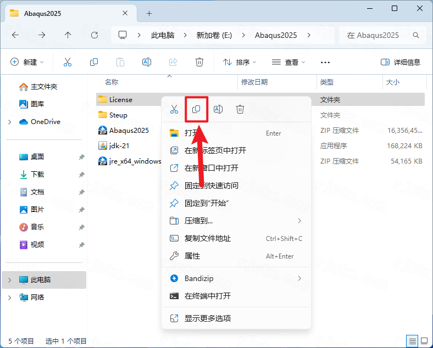Viewport: 433px width, 348px height.
Task: Open 下载 in the sidebar
Action: click(x=37, y=175)
